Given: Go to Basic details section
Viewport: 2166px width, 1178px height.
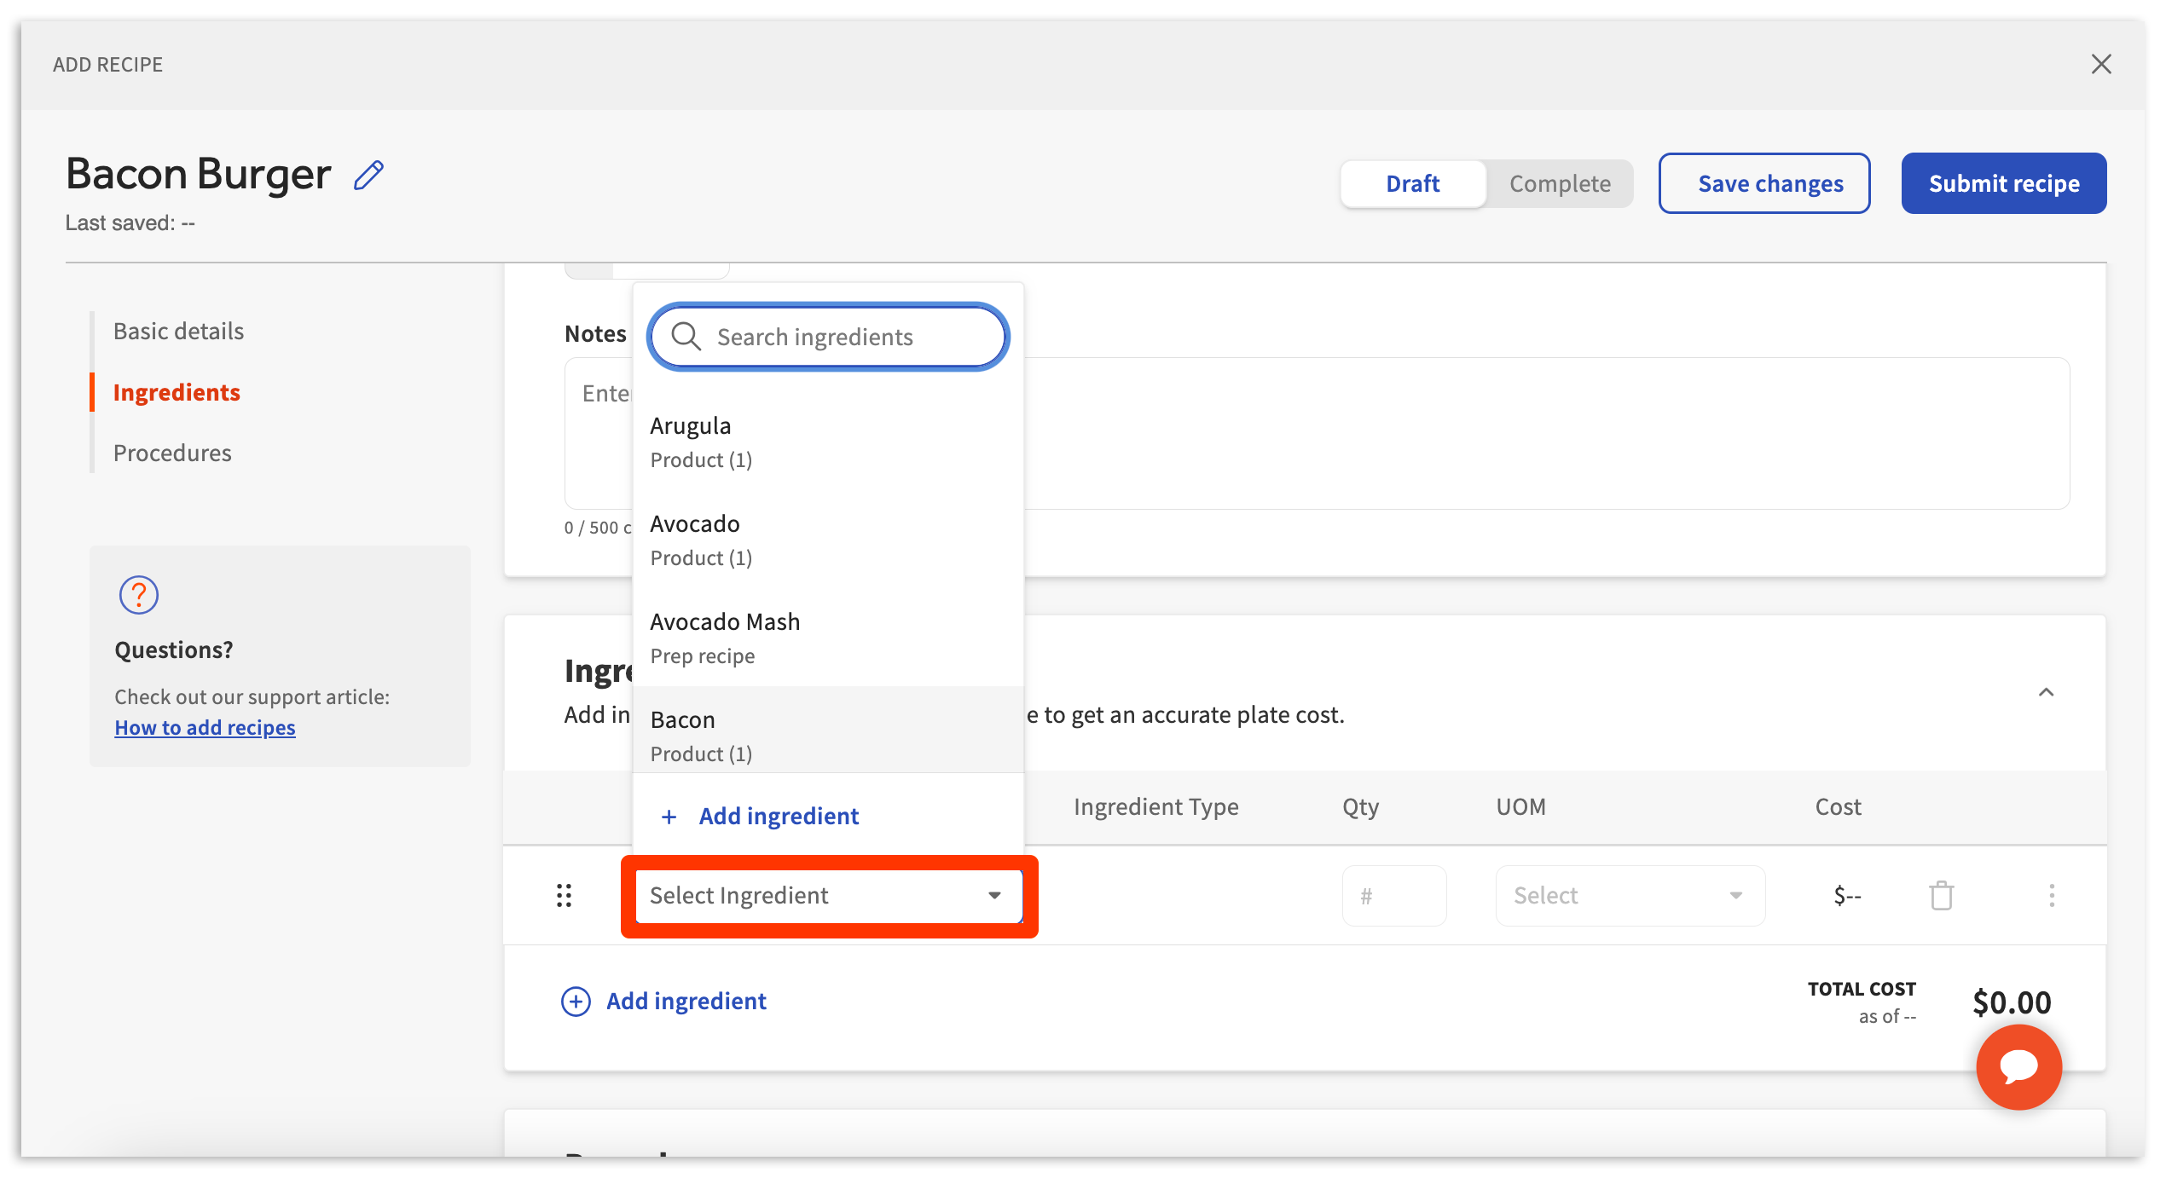Looking at the screenshot, I should click(x=178, y=331).
